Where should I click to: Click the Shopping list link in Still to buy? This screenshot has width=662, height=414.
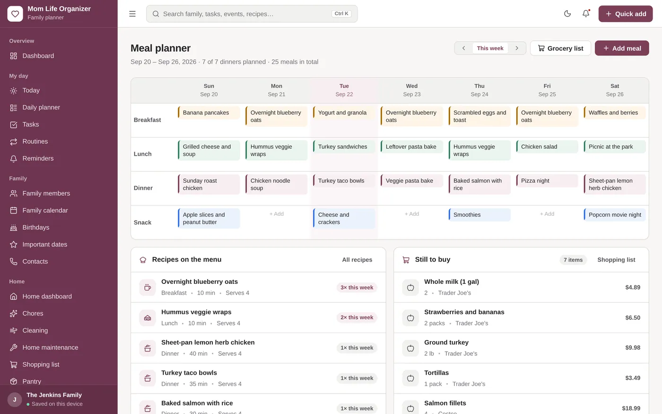(616, 260)
